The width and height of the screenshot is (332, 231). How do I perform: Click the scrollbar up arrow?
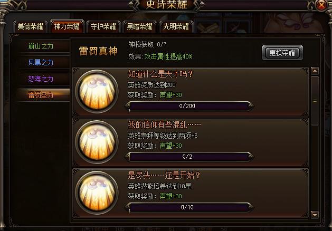[x=315, y=71]
